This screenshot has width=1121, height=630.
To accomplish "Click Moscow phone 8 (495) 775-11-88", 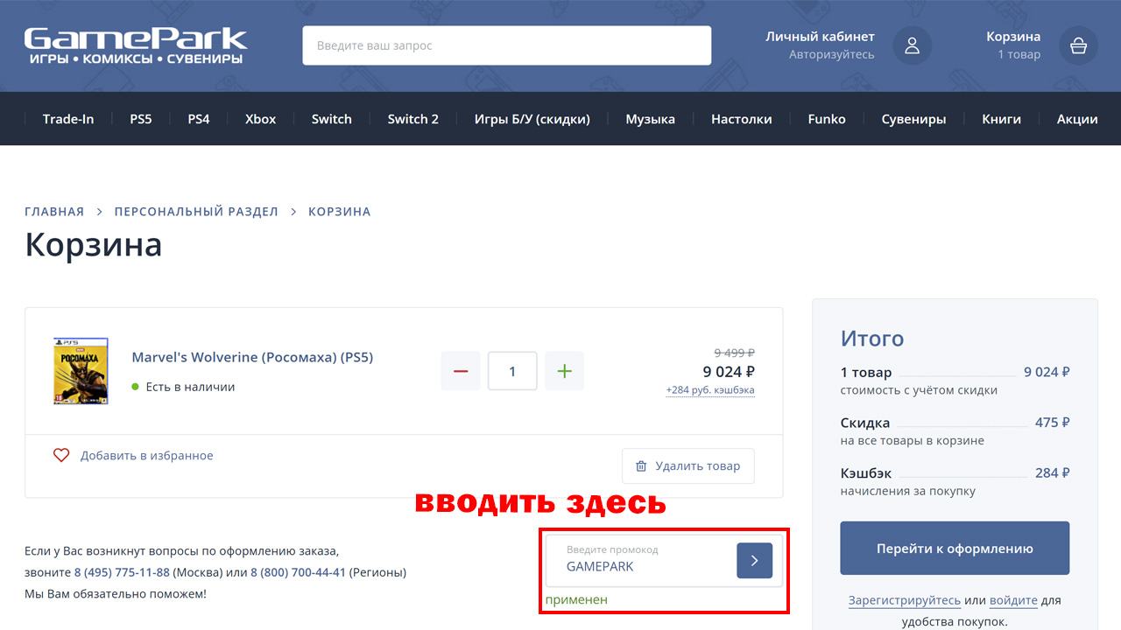I will click(122, 573).
